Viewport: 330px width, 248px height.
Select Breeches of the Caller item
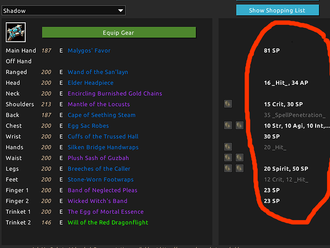[99, 169]
